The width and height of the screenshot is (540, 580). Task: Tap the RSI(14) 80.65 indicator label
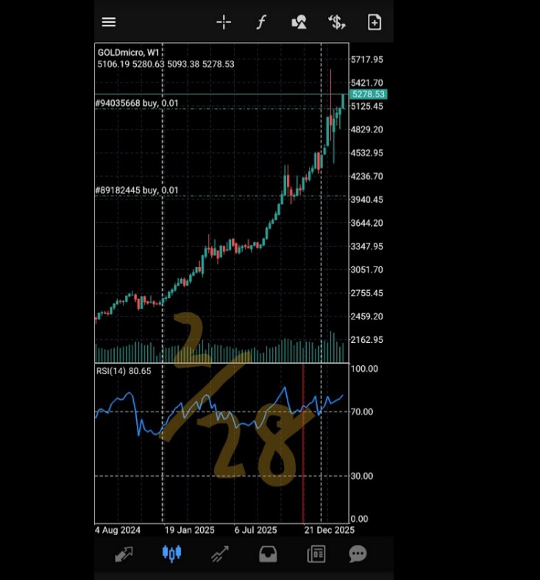point(124,371)
